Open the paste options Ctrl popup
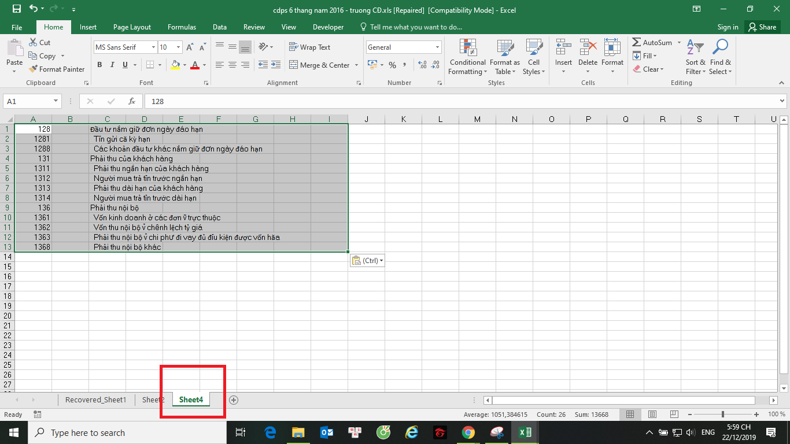The height and width of the screenshot is (444, 790). coord(367,260)
